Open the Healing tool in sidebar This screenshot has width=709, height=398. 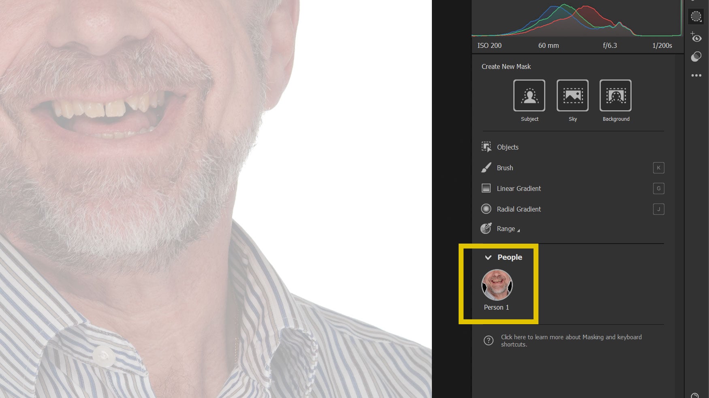pos(696,57)
